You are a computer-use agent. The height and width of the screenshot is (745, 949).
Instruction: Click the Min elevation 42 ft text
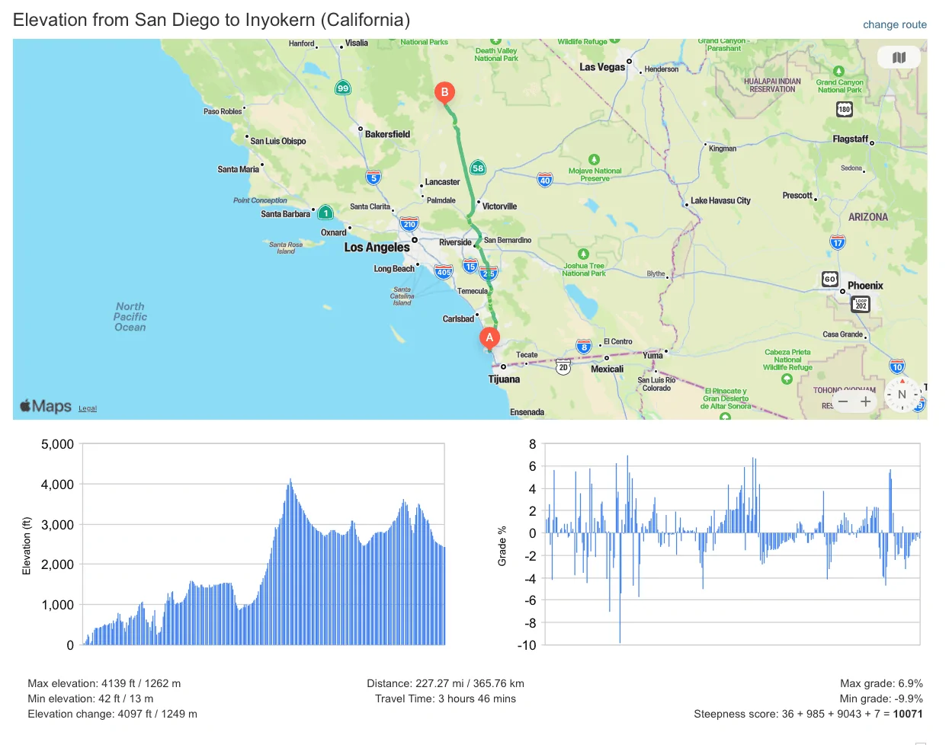[x=91, y=699]
